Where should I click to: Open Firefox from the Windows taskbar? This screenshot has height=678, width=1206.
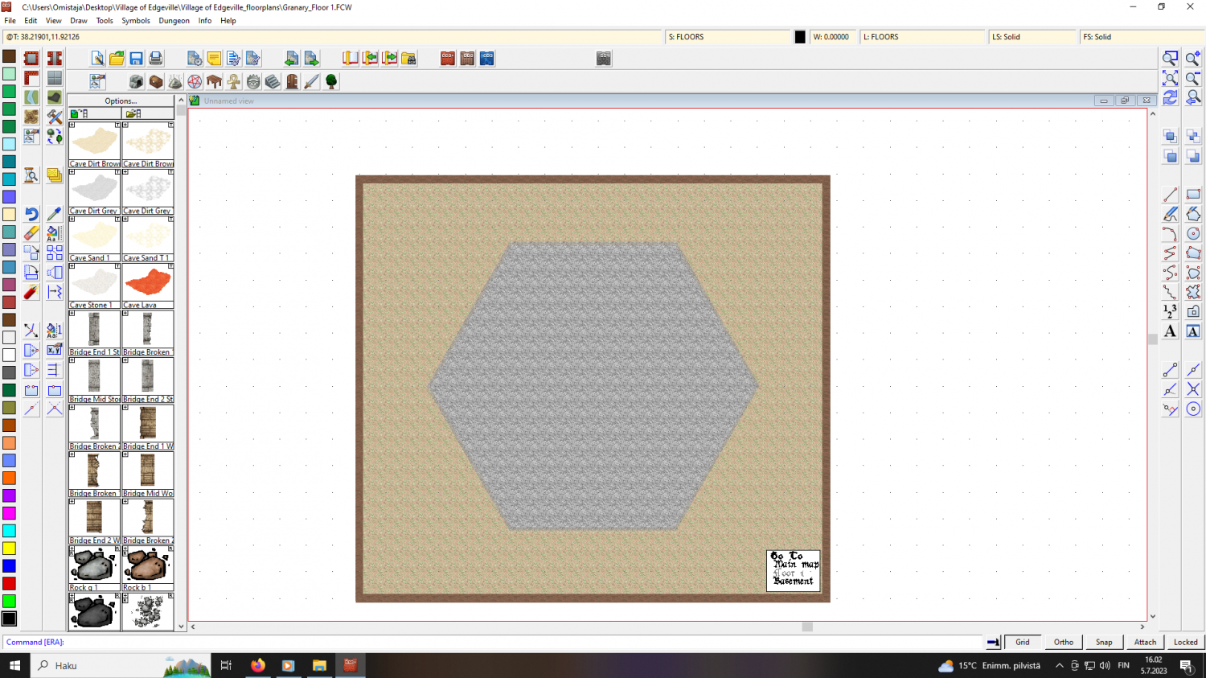pos(257,665)
